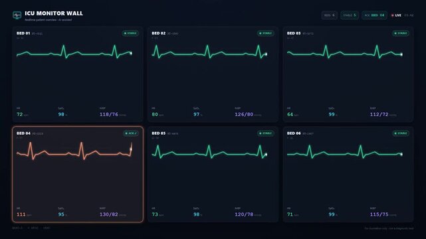The width and height of the screenshot is (426, 239).
Task: Click BED 04 heart rate 111
Action: pyautogui.click(x=21, y=214)
